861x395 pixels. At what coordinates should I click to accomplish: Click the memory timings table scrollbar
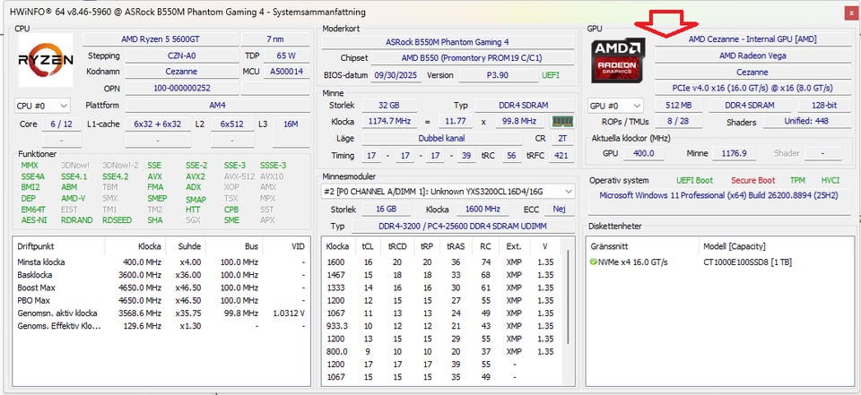(x=569, y=296)
